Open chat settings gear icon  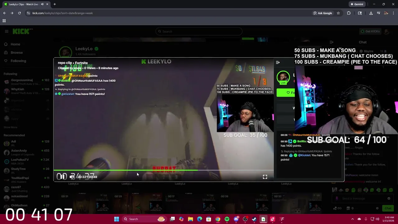pos(377,208)
